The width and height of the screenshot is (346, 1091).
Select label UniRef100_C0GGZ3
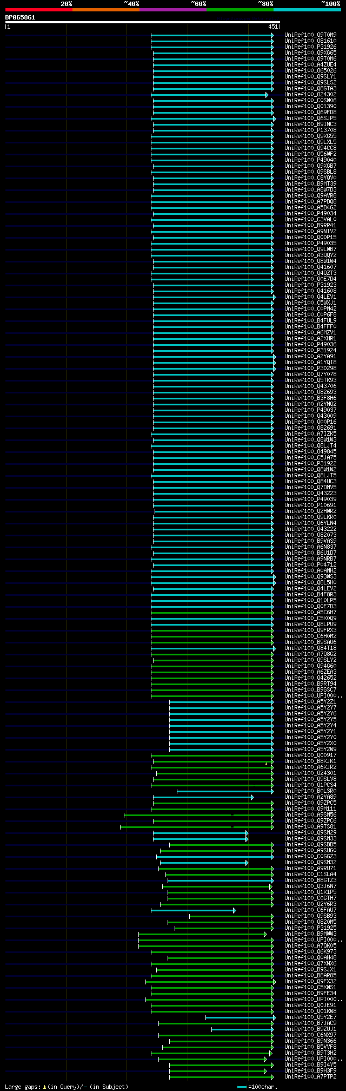[x=310, y=857]
